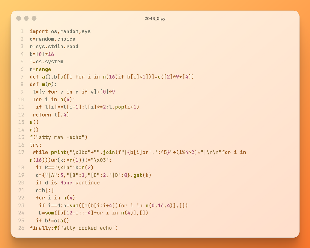Click the c=random.choice line

pyautogui.click(x=52, y=39)
